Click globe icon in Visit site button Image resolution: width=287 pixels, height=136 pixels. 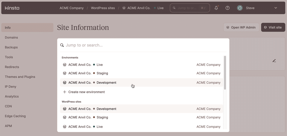pos(265,27)
